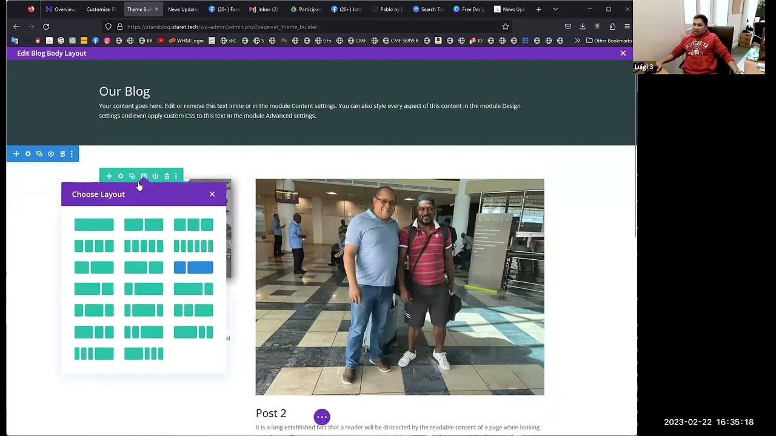
Task: Click the purple three-dot builder button
Action: tap(322, 417)
